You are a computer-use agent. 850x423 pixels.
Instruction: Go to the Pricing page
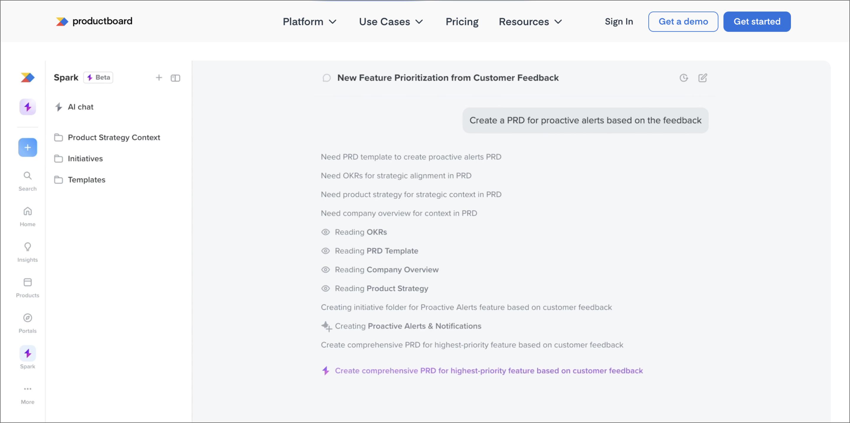coord(462,22)
